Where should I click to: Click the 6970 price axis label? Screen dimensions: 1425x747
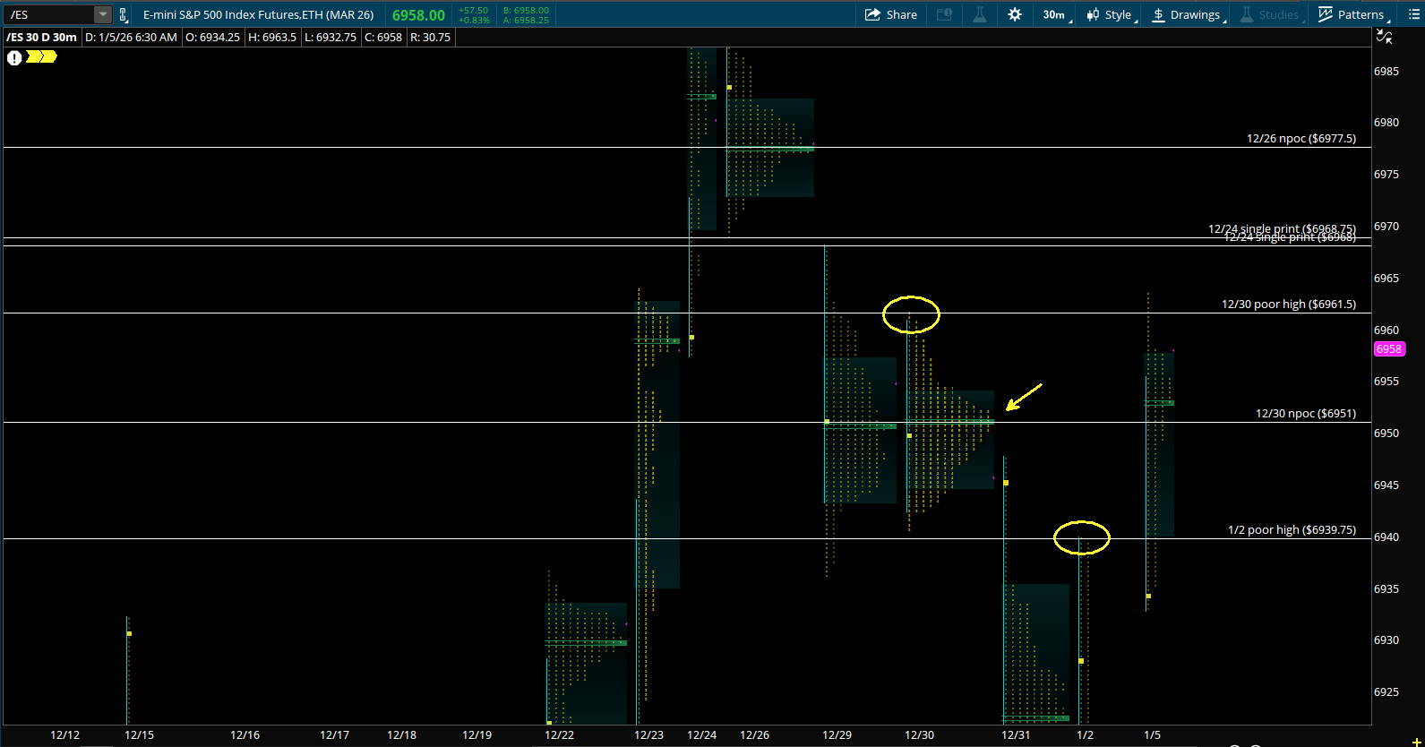pos(1386,227)
